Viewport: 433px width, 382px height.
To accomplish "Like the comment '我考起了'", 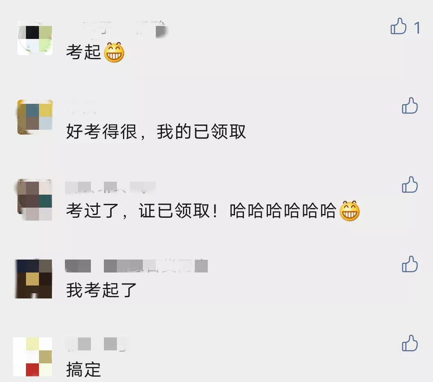I will coord(410,264).
